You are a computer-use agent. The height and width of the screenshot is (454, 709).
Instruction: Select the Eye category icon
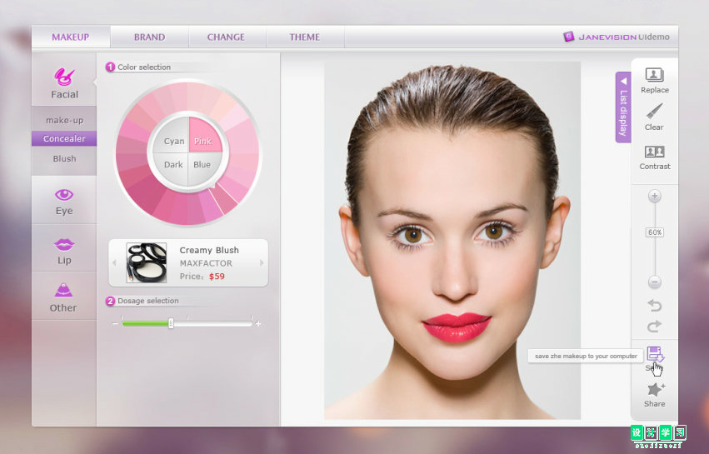tap(64, 195)
